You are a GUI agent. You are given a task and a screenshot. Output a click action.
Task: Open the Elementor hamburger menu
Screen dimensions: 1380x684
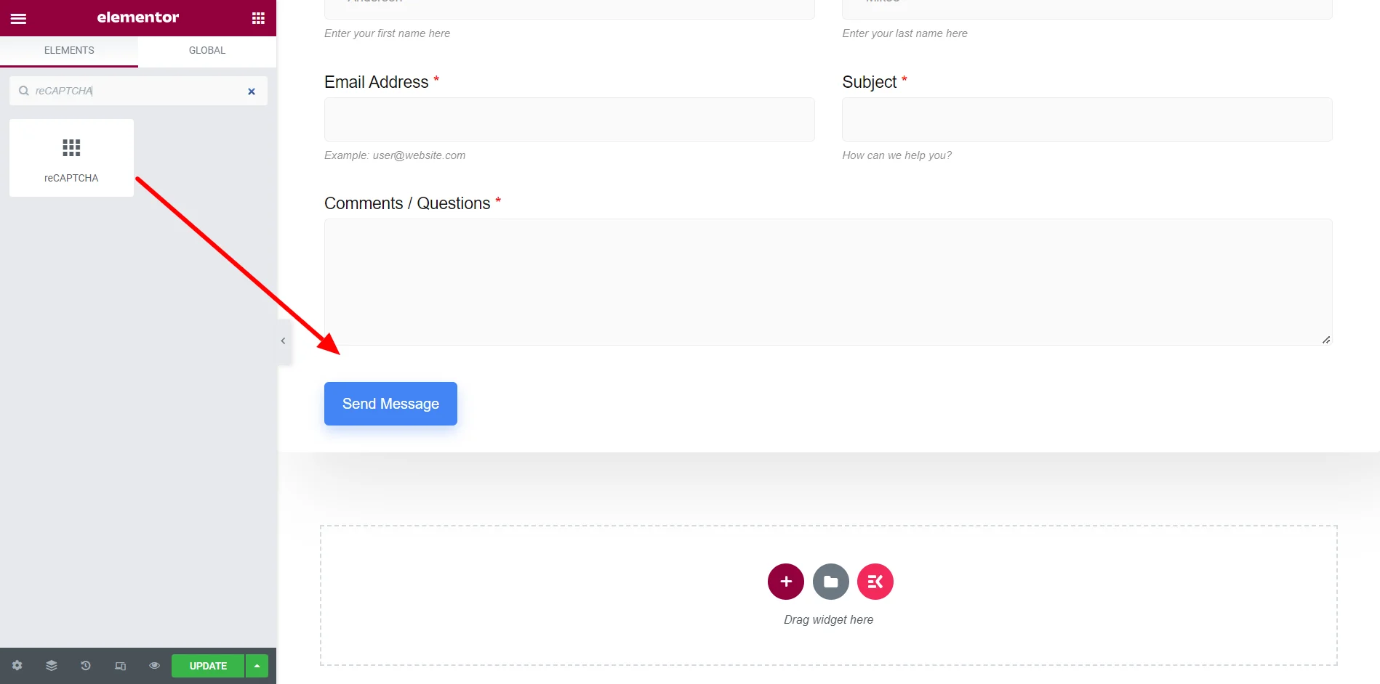pyautogui.click(x=18, y=18)
